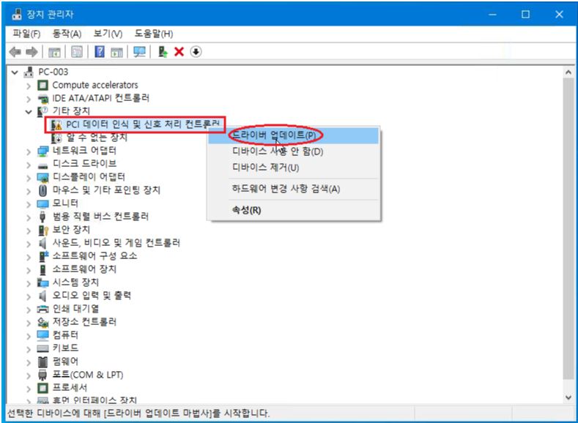Click the scan hardware monitor toolbar icon
Image resolution: width=578 pixels, height=423 pixels.
pyautogui.click(x=139, y=52)
